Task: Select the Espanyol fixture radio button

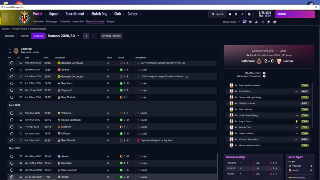Action: tap(12, 90)
